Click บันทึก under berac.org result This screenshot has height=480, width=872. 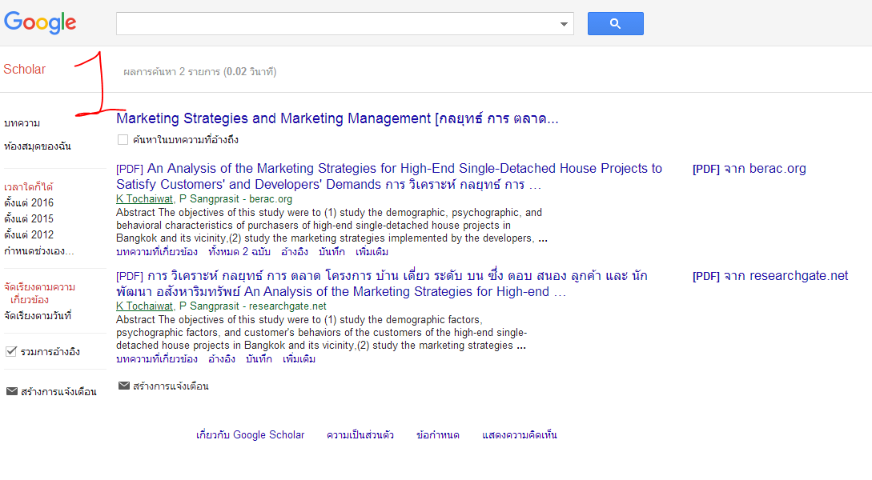[x=332, y=252]
